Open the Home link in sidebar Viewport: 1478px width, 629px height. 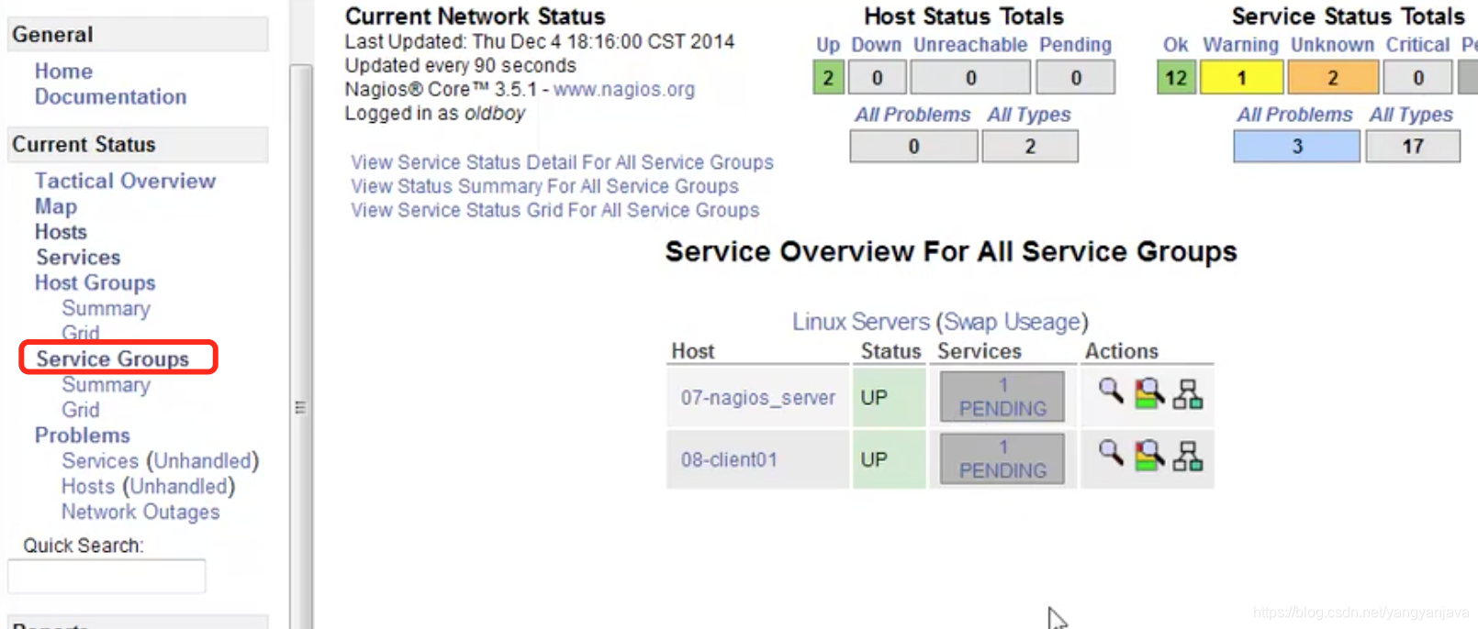click(63, 72)
